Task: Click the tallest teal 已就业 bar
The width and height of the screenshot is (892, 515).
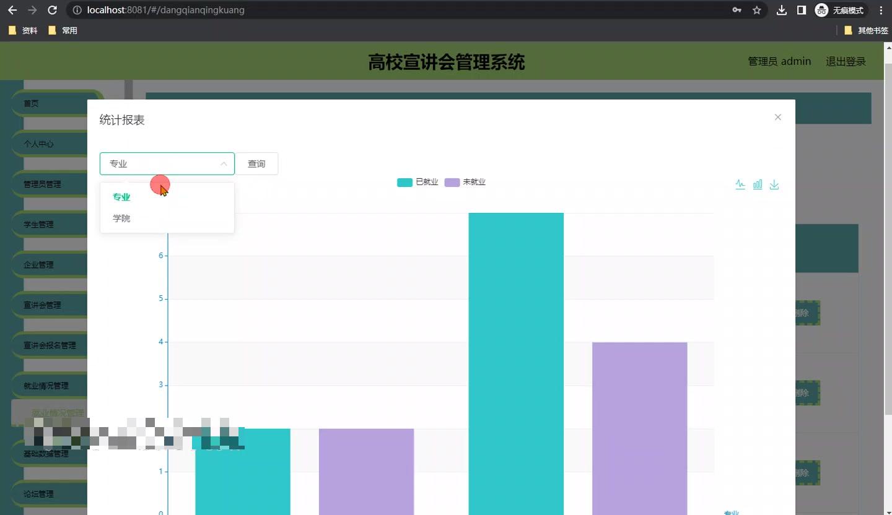Action: (516, 364)
